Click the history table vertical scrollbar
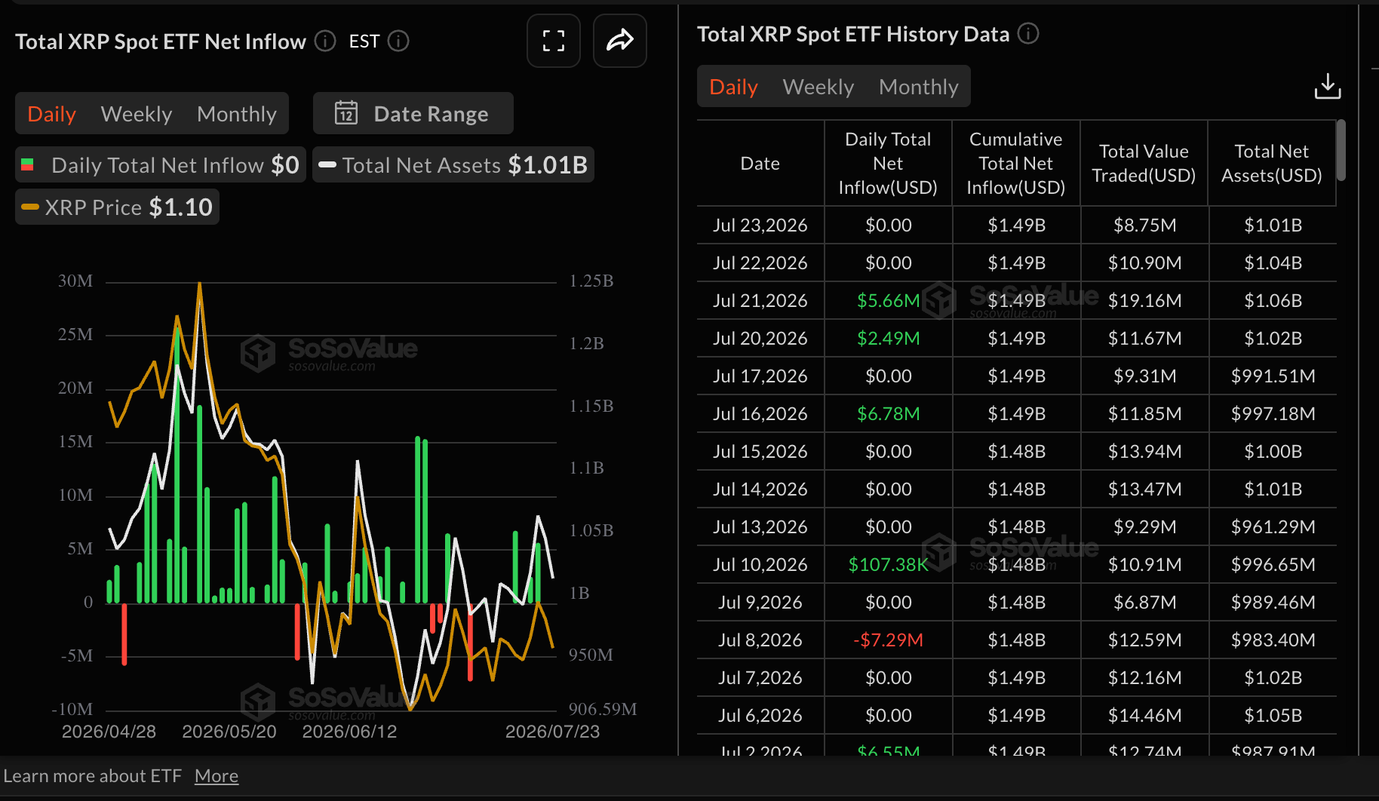Screen dimensions: 1379x801 pos(1341,150)
